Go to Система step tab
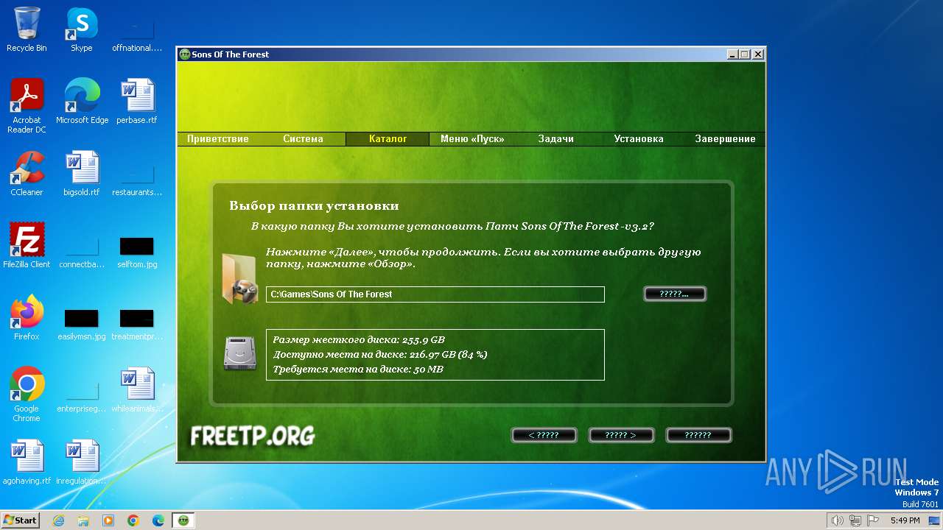943x530 pixels. tap(303, 139)
